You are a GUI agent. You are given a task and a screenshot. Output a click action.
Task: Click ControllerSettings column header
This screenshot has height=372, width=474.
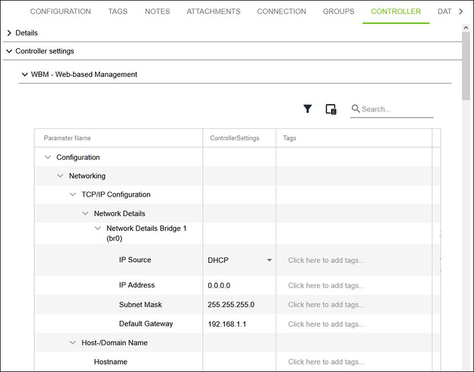coord(234,138)
